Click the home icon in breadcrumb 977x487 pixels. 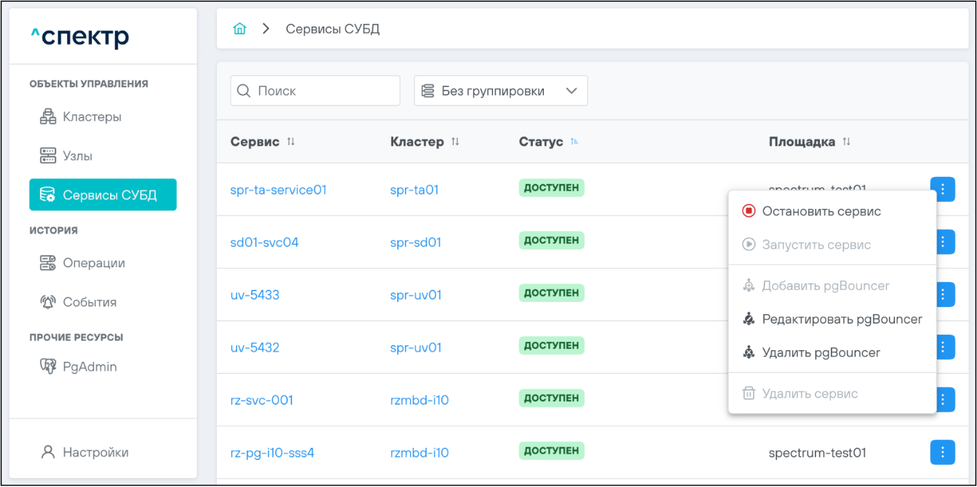click(239, 29)
